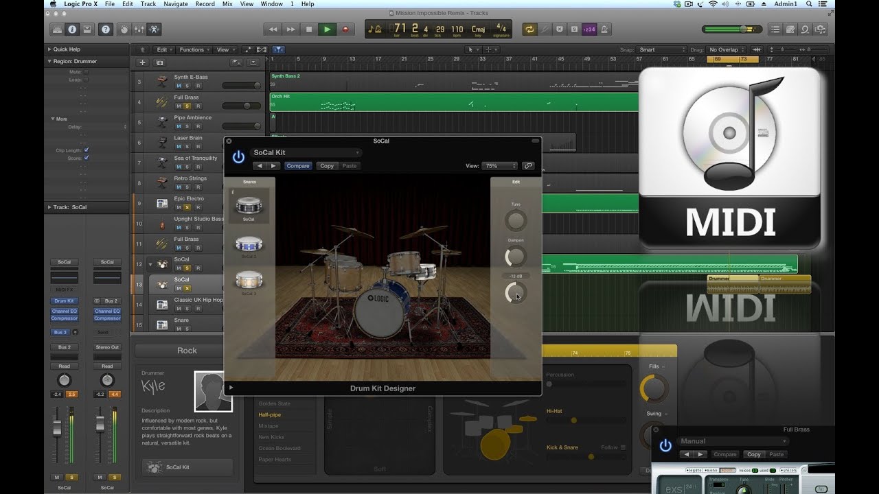The image size is (879, 494).
Task: Click the red Record button
Action: (x=345, y=30)
